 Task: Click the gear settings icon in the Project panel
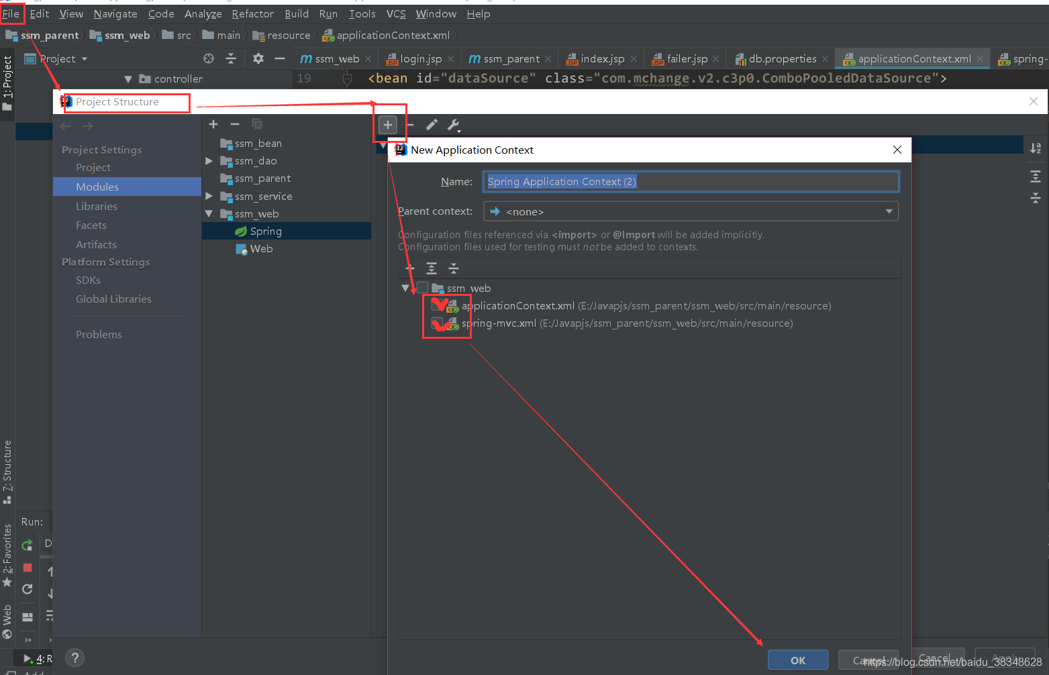(x=258, y=58)
